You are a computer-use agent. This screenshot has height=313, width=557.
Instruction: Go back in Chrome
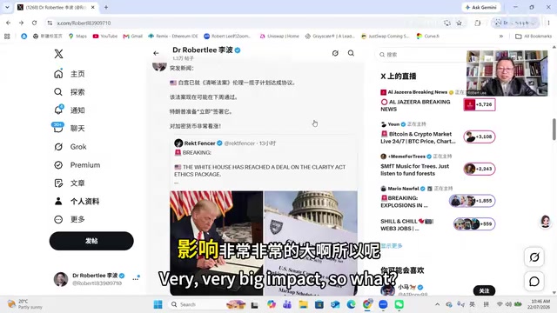pos(8,23)
